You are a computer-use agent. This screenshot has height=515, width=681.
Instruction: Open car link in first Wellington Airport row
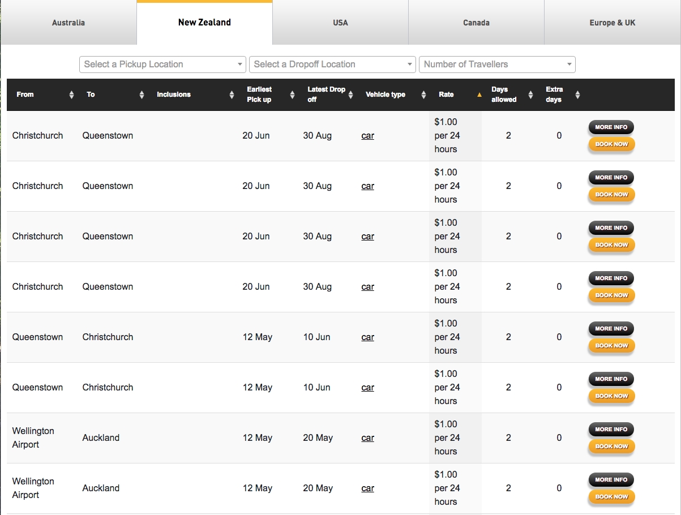click(368, 438)
